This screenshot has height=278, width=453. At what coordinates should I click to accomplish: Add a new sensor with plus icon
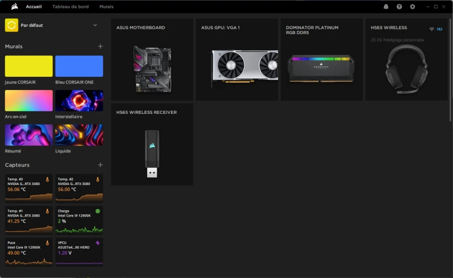coord(100,165)
